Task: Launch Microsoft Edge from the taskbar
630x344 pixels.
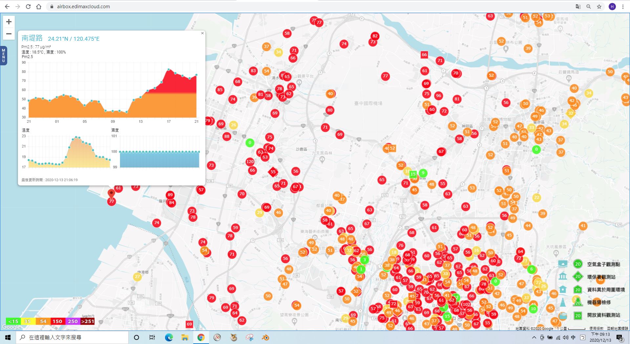Action: pyautogui.click(x=169, y=337)
